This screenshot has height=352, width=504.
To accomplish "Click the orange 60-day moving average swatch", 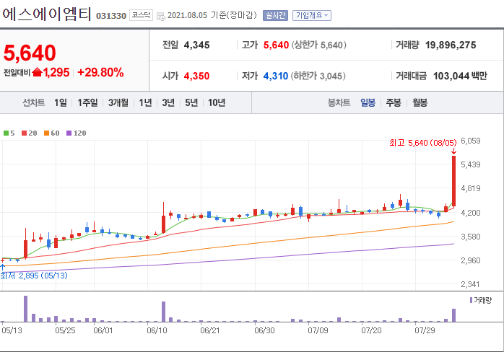I will point(47,133).
